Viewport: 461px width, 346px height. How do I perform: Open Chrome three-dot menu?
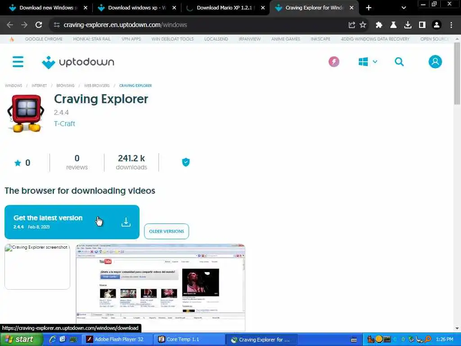tap(451, 25)
